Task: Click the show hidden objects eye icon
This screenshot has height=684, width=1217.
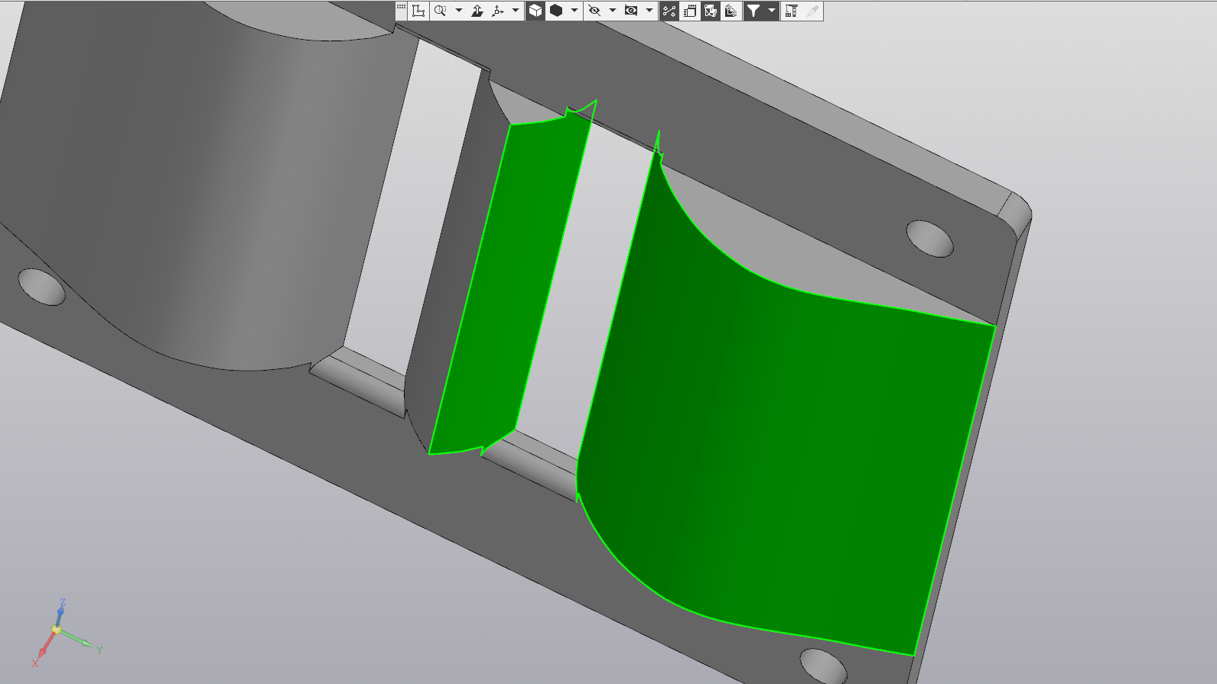Action: (631, 11)
